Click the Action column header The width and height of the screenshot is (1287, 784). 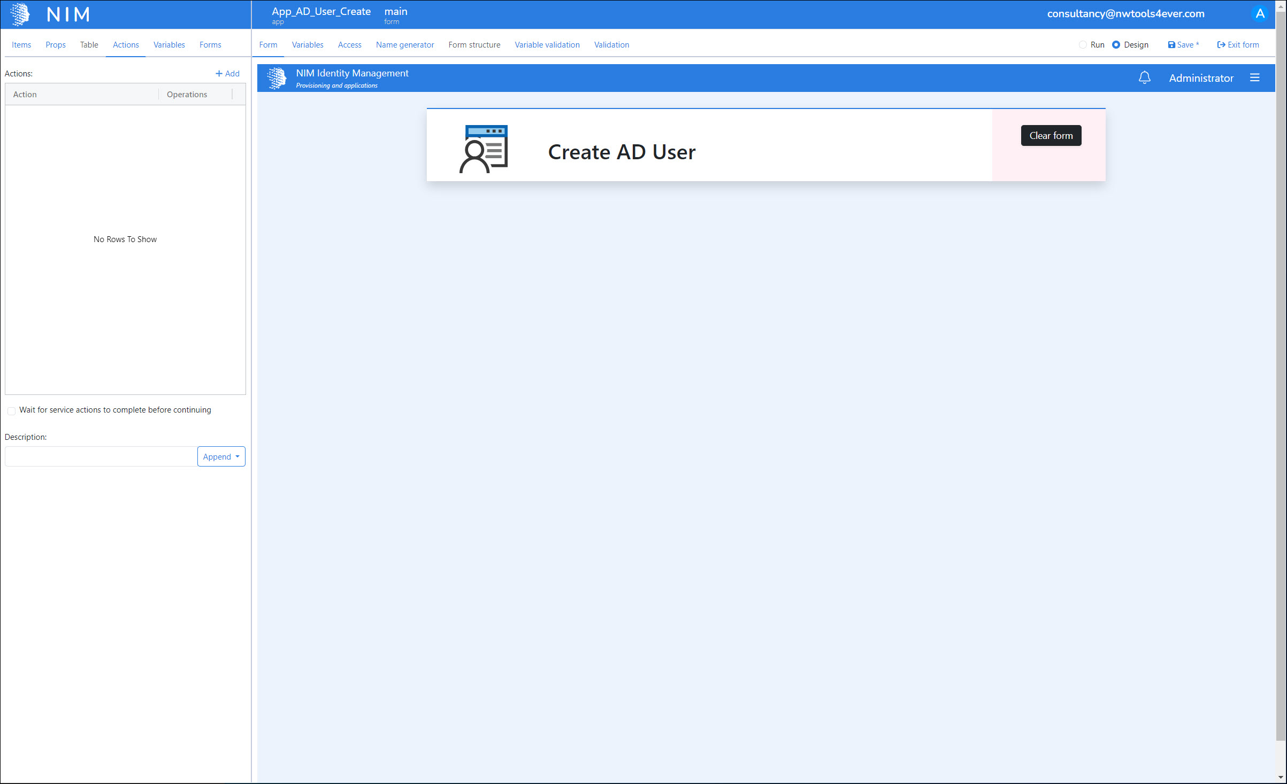(25, 95)
